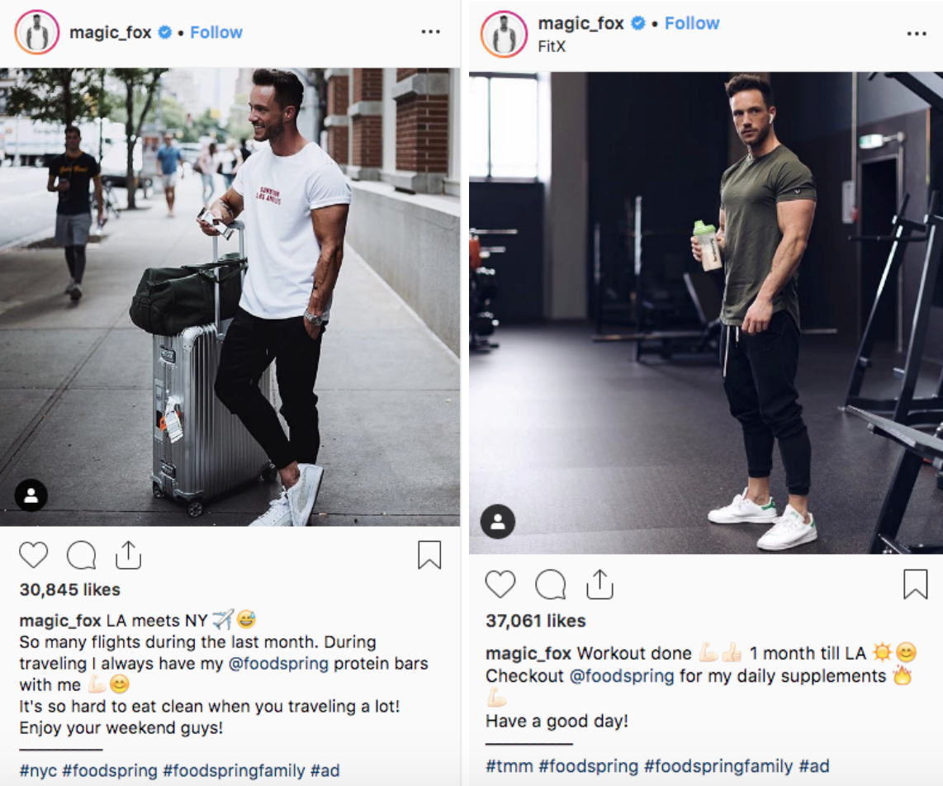Open the #tmm hashtag
This screenshot has height=786, width=943.
tap(509, 765)
